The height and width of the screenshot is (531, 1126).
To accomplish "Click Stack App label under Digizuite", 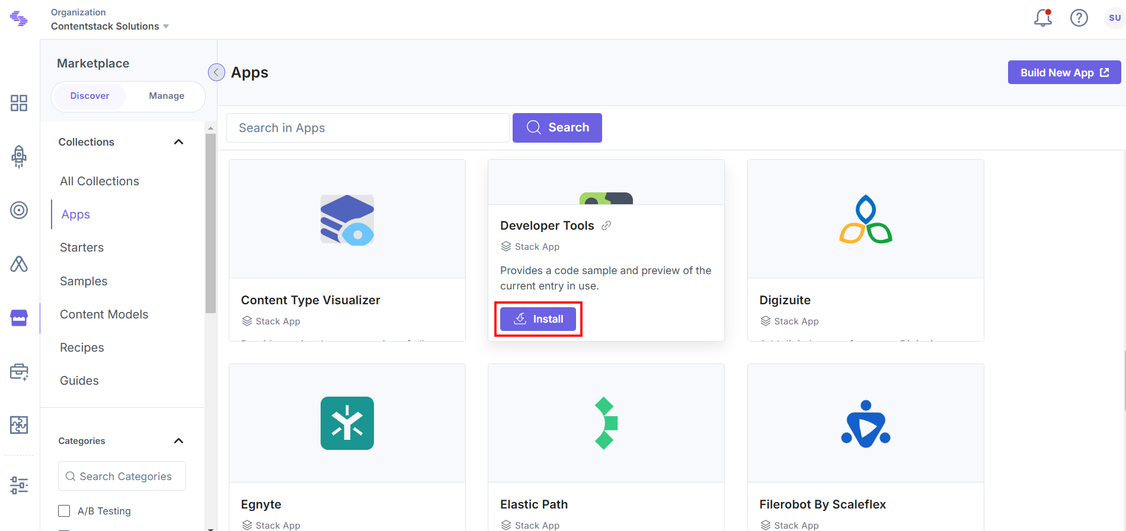I will coord(796,321).
